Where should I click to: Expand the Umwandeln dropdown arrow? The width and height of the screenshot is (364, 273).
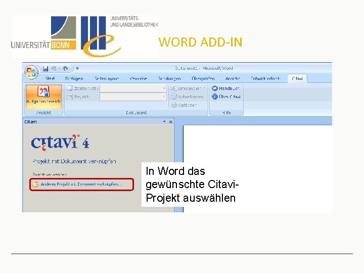coord(204,88)
